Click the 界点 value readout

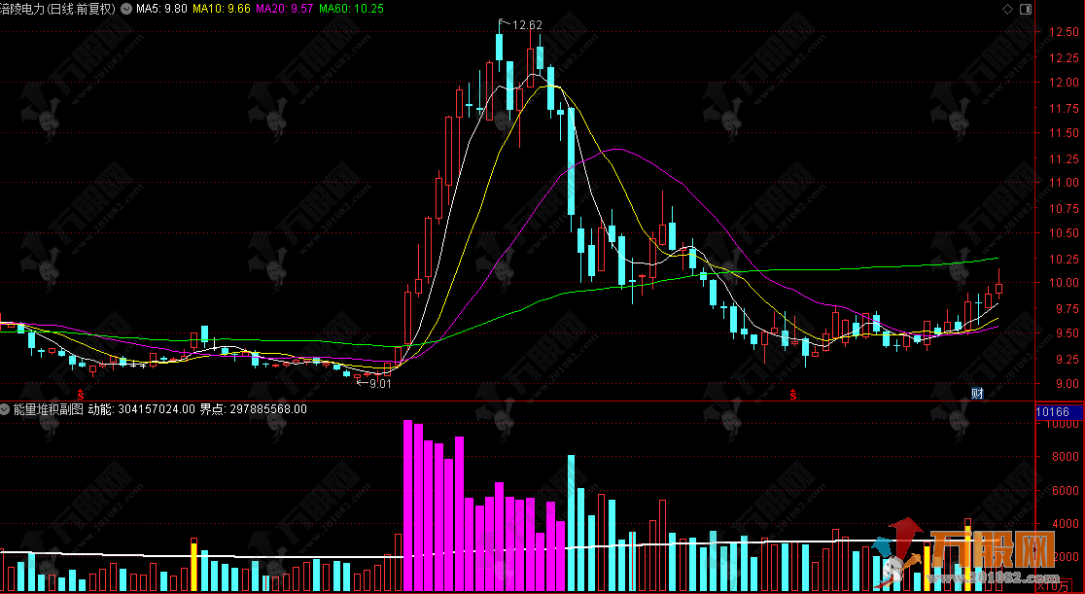254,409
